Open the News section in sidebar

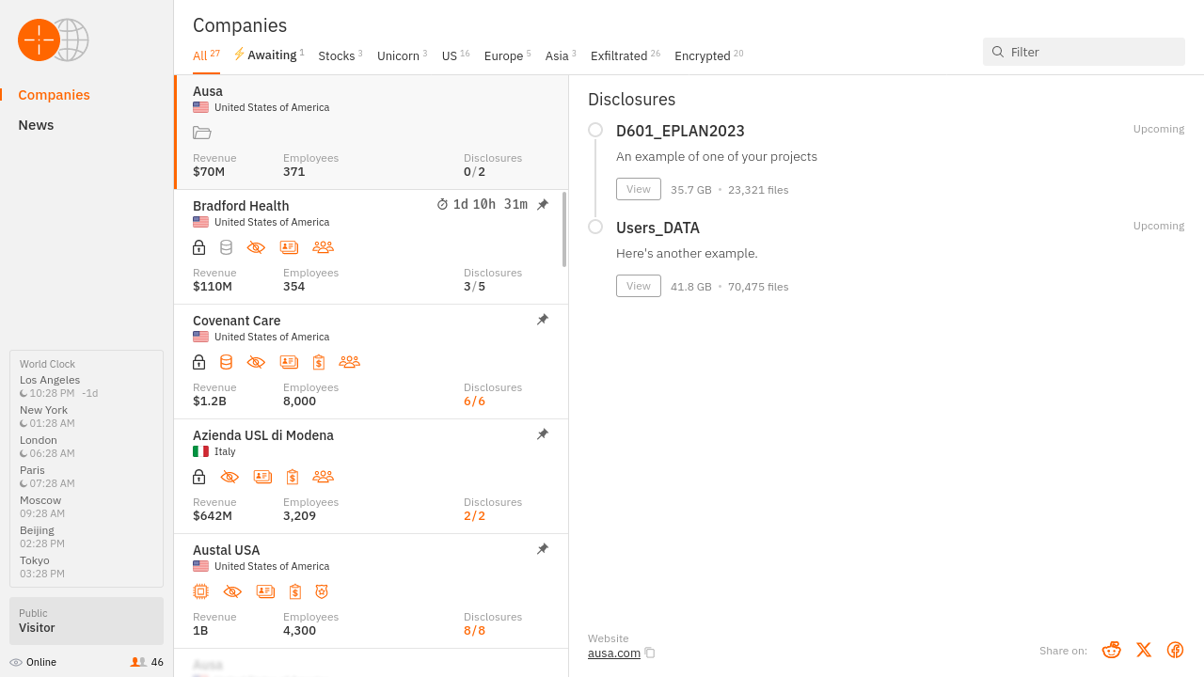(x=36, y=125)
